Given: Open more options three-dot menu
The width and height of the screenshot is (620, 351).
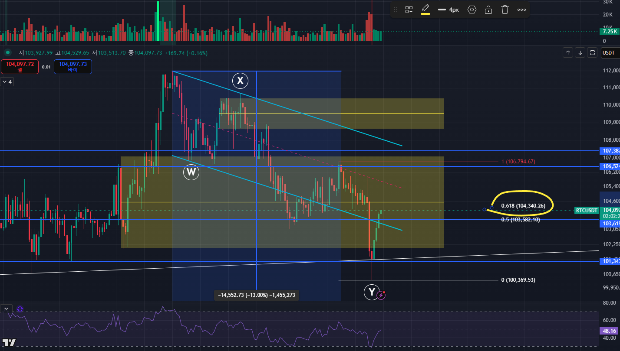Looking at the screenshot, I should tap(521, 10).
